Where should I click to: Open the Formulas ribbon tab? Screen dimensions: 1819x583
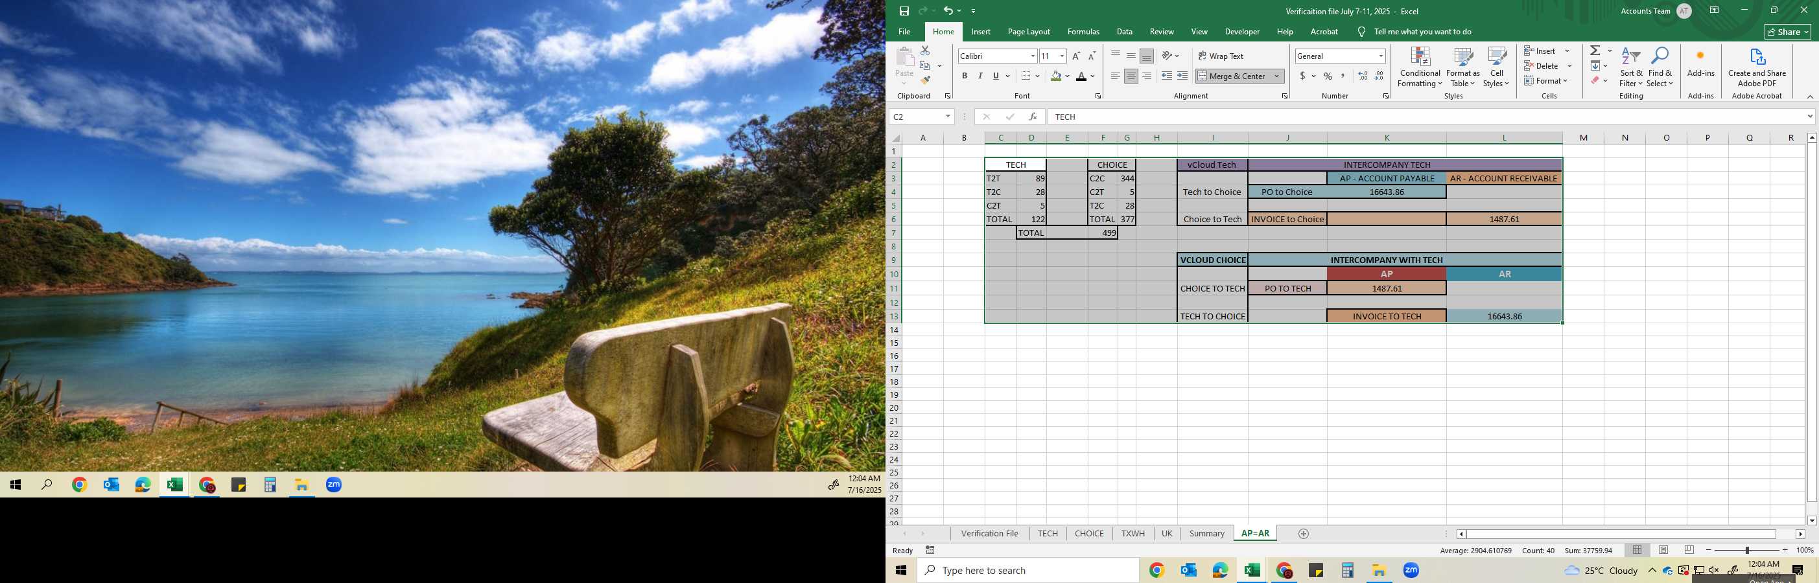point(1083,32)
